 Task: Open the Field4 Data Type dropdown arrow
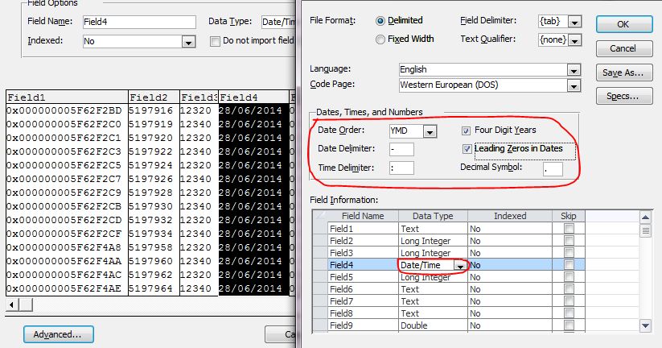click(460, 266)
